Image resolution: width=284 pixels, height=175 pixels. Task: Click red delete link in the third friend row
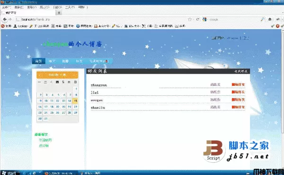[x=238, y=100]
